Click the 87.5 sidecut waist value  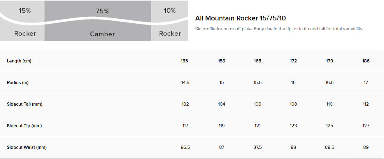[257, 147]
